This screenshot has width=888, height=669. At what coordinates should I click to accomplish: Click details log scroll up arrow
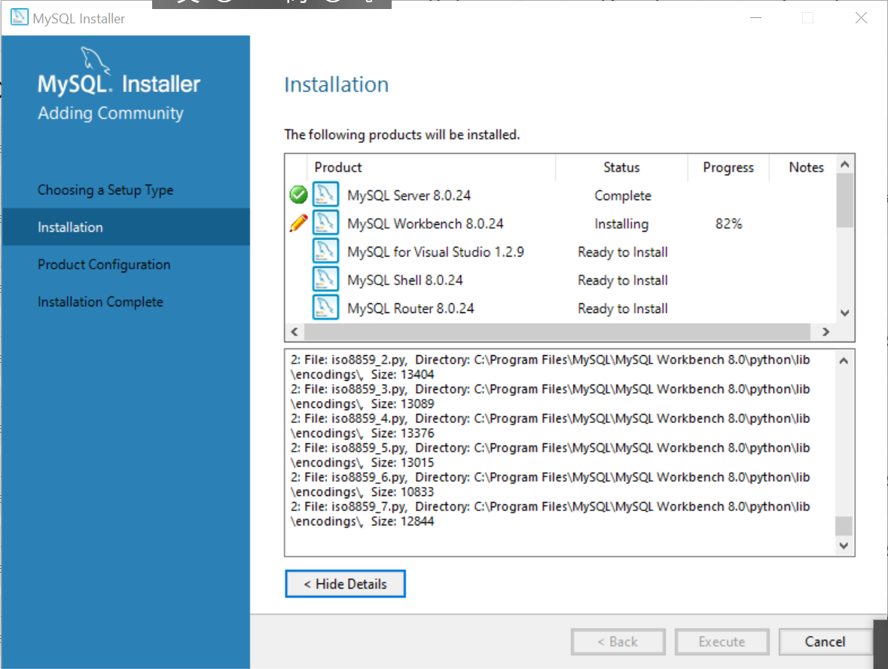click(x=844, y=360)
